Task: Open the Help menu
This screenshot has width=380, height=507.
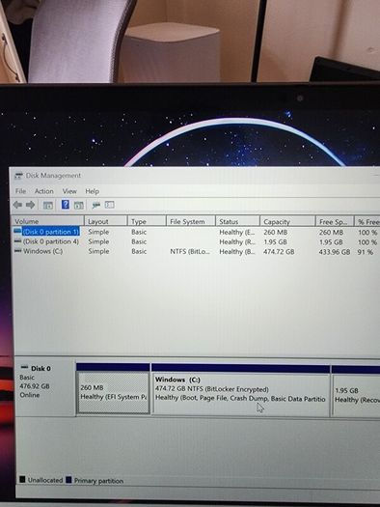Action: tap(92, 191)
